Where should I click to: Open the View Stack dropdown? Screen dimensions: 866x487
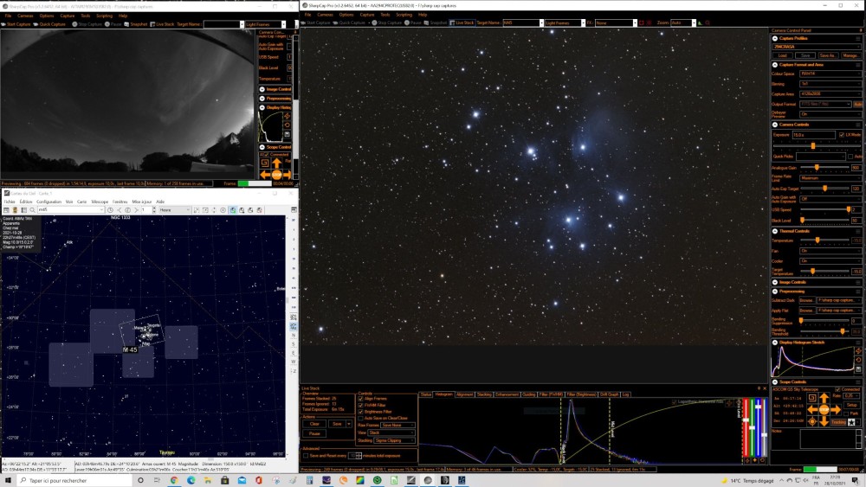click(x=391, y=433)
